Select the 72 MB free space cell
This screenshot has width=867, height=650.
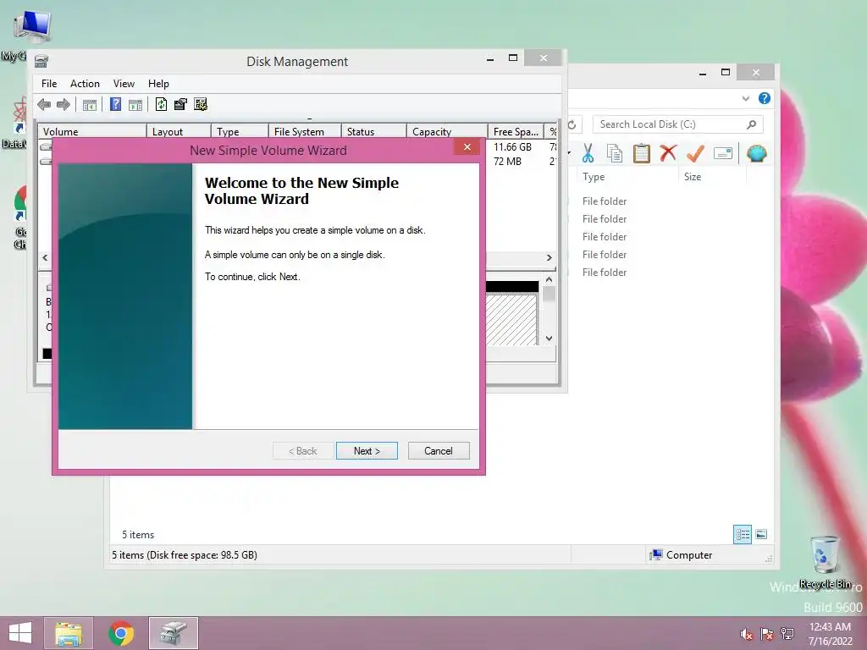[508, 162]
